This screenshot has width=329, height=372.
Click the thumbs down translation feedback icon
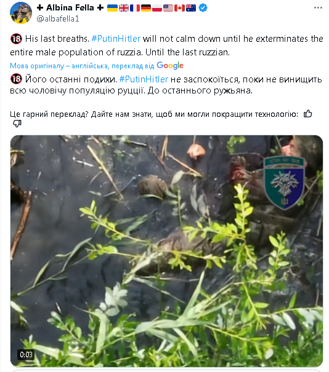pyautogui.click(x=17, y=124)
